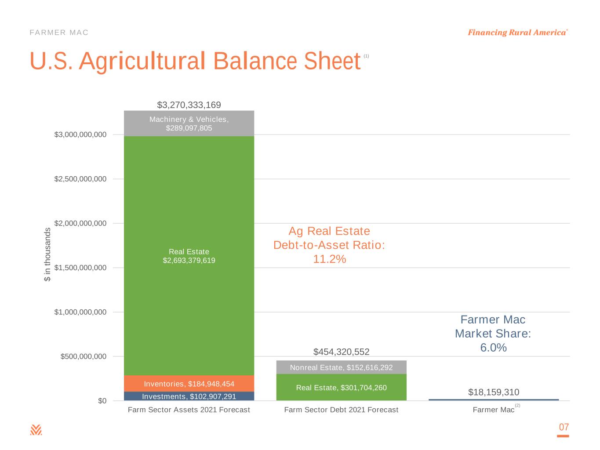
Task: Click footnote marker (2) after Farmer Mac
Action: 517,405
